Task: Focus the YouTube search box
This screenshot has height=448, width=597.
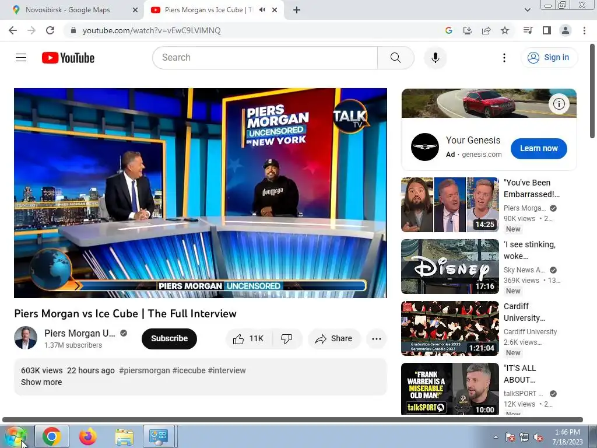Action: [x=265, y=58]
